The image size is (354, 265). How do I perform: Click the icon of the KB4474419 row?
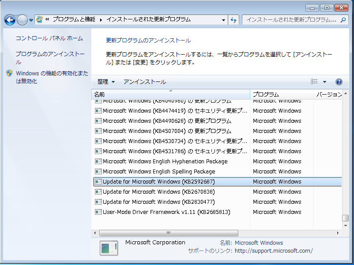click(x=98, y=110)
